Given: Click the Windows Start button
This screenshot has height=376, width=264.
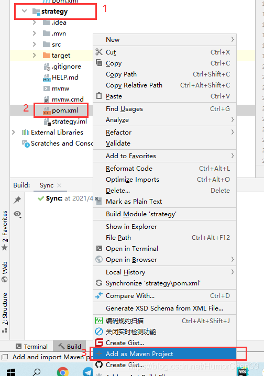Looking at the screenshot, I should pyautogui.click(x=11, y=372).
